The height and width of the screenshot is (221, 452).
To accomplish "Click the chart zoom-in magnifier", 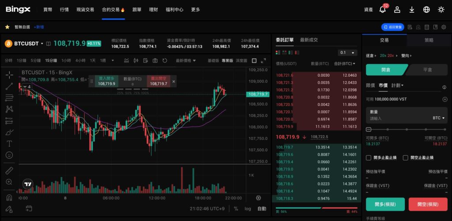I will tap(9, 182).
